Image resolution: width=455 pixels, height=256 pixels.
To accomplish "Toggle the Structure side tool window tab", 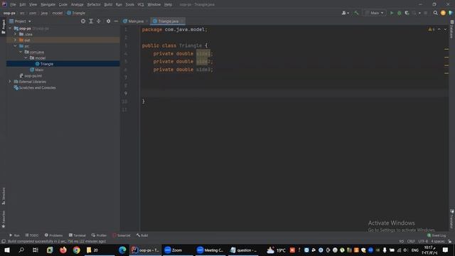I will 4,196.
